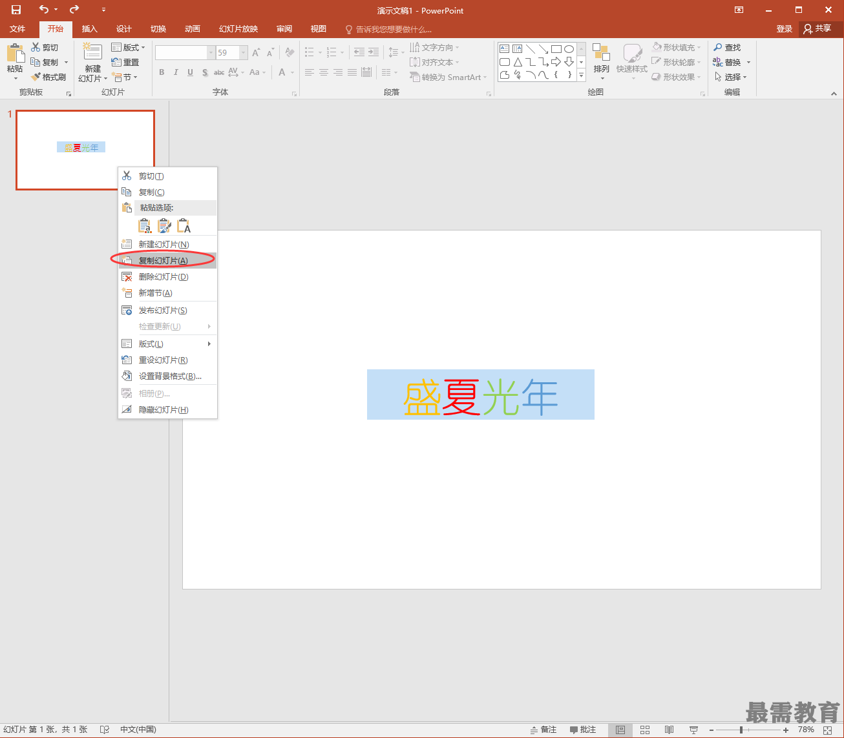This screenshot has width=844, height=738.
Task: Choose Hide Slide (隐藏幻灯片) in context menu
Action: point(167,409)
